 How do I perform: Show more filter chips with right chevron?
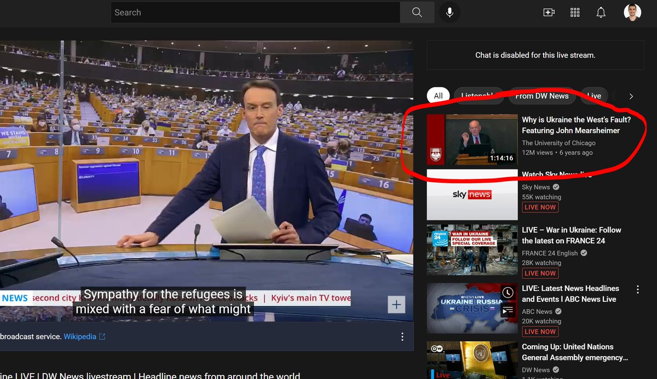[631, 96]
